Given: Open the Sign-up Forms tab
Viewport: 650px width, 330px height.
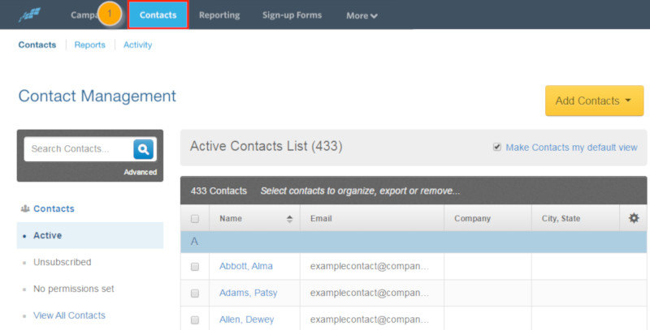Looking at the screenshot, I should [292, 15].
